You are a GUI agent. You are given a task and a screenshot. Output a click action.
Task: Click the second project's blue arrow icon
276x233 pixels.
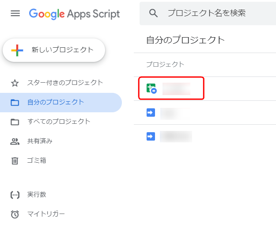pyautogui.click(x=151, y=112)
